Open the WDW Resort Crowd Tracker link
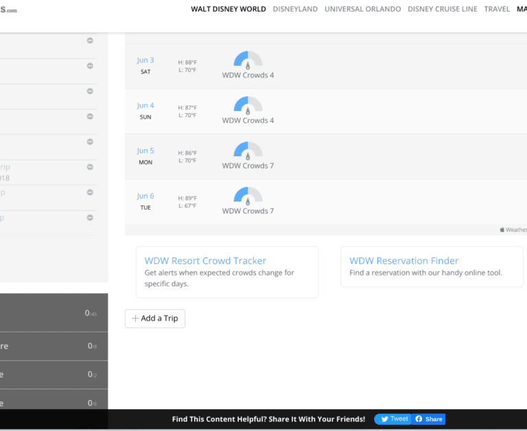This screenshot has height=431, width=527. coord(205,261)
